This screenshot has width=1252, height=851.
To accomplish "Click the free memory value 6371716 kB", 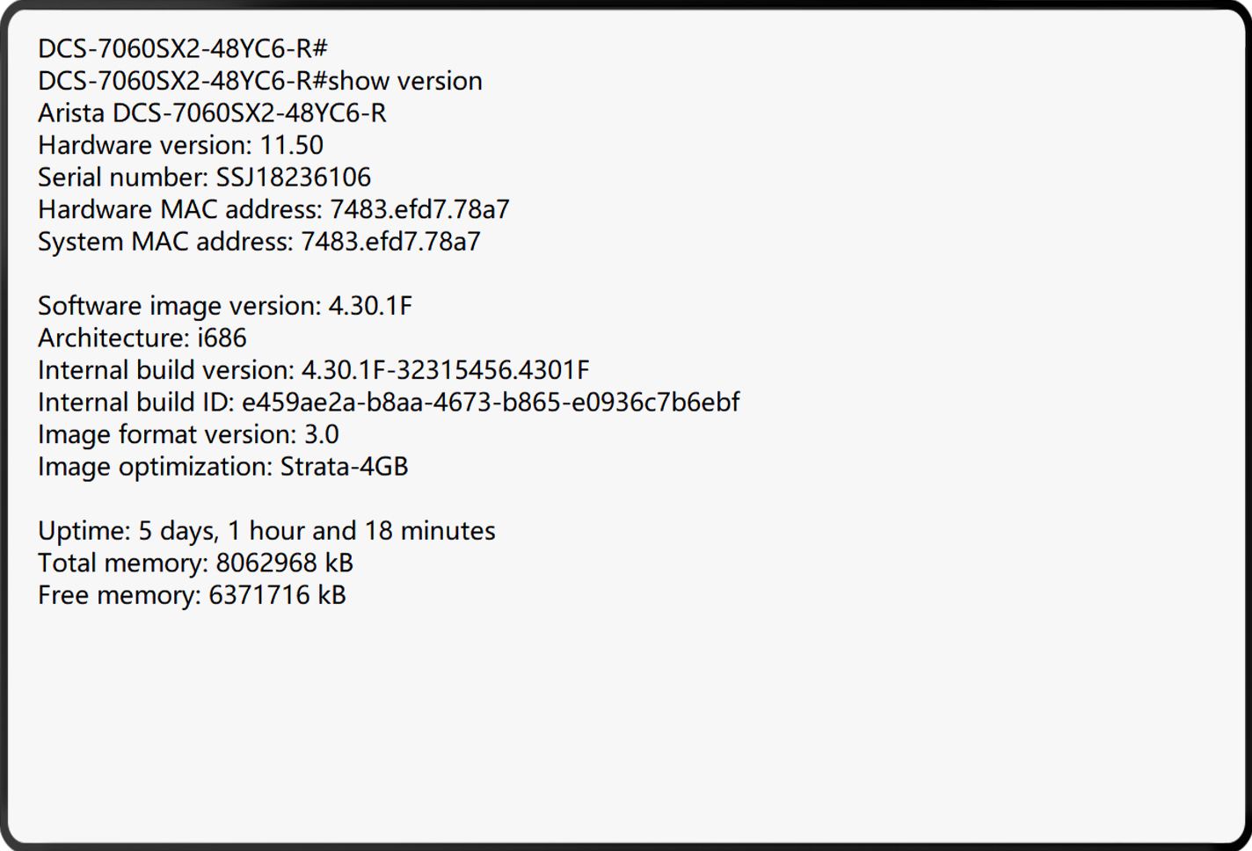I will pos(277,595).
